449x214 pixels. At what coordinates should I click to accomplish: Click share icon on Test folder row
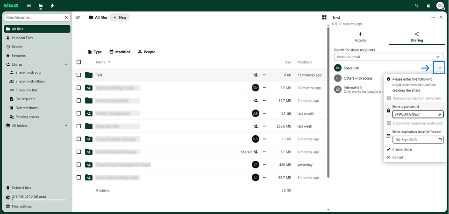click(256, 75)
